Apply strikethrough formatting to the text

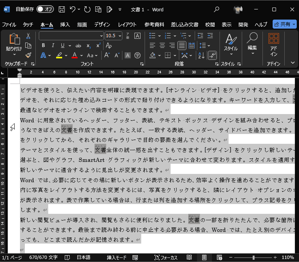78,46
